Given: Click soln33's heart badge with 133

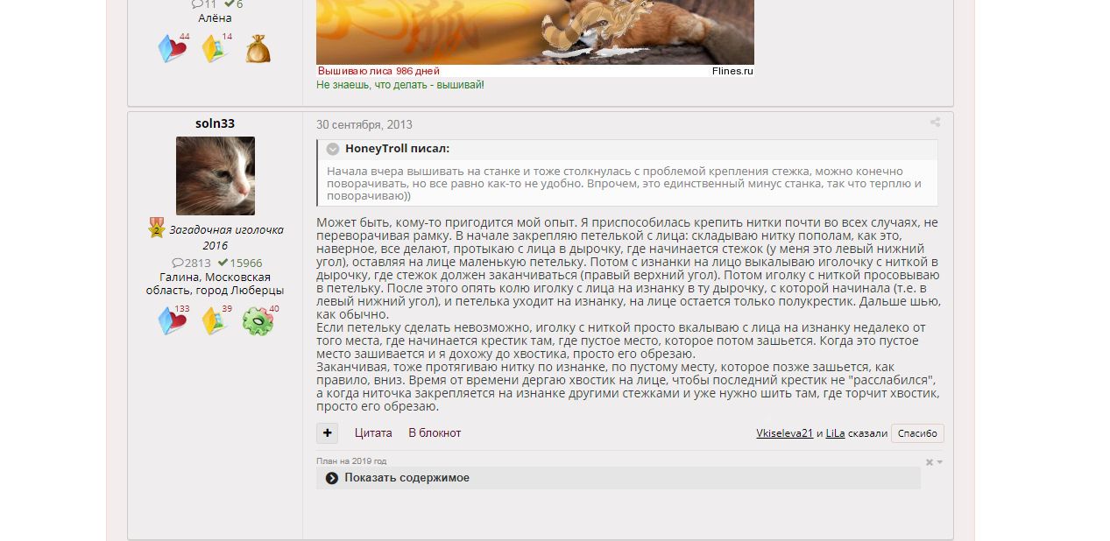Looking at the screenshot, I should [173, 321].
